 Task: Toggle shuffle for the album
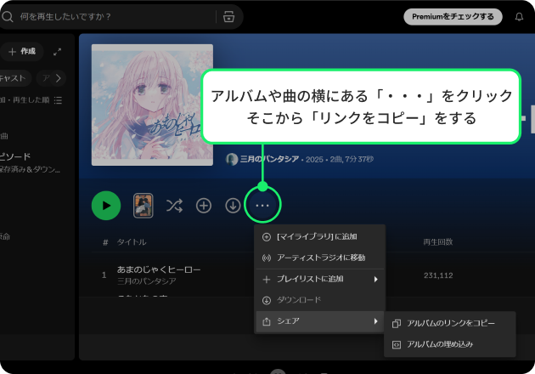coord(174,205)
